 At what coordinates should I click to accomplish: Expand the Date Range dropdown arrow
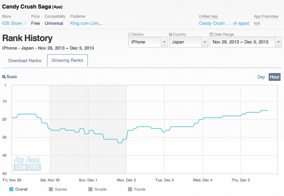pos(279,42)
